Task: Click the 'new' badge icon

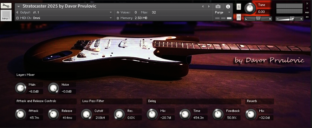Action: [x=6, y=15]
